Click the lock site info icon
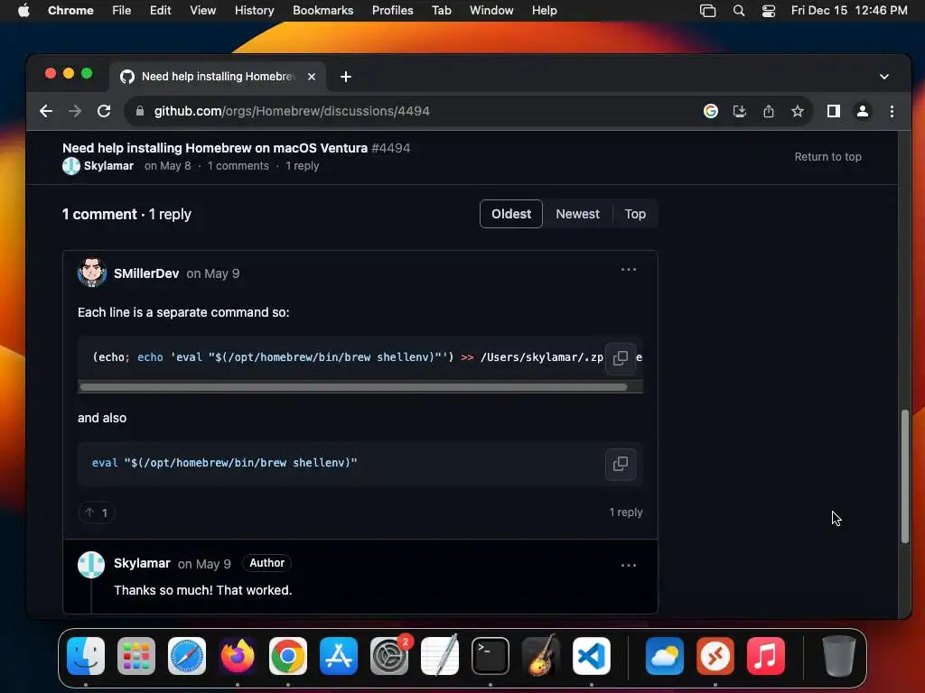The width and height of the screenshot is (925, 693). (140, 111)
